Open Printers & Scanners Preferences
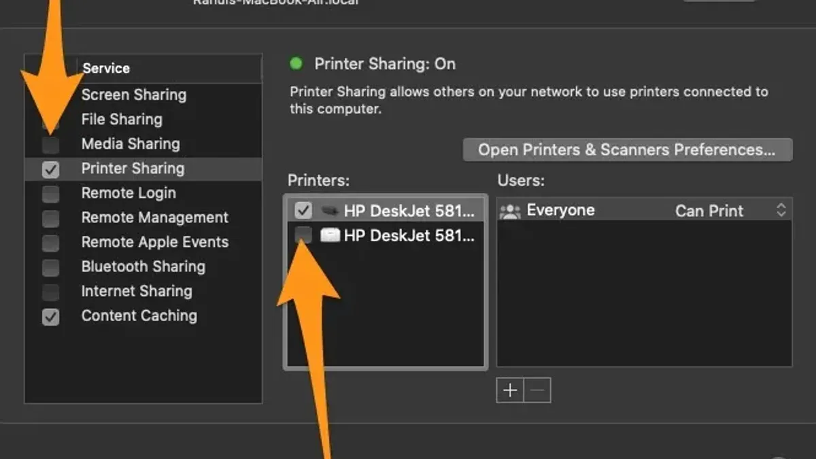Viewport: 816px width, 459px height. (x=627, y=150)
